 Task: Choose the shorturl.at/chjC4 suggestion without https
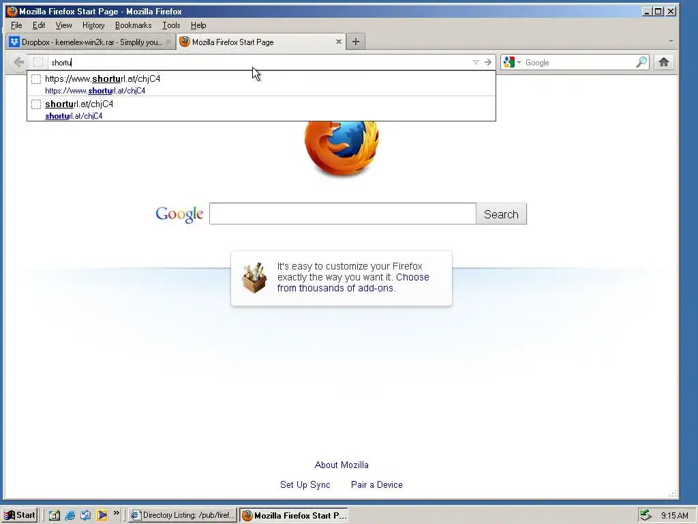click(261, 108)
